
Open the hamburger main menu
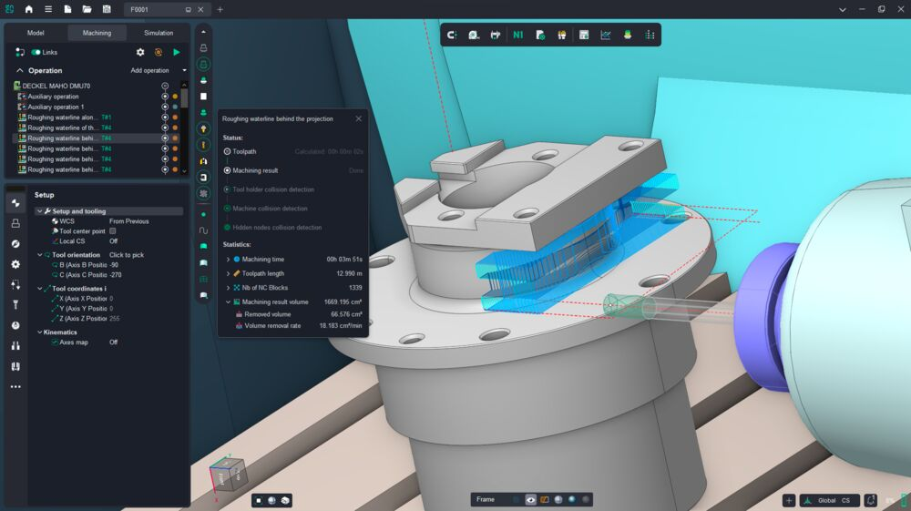[48, 9]
